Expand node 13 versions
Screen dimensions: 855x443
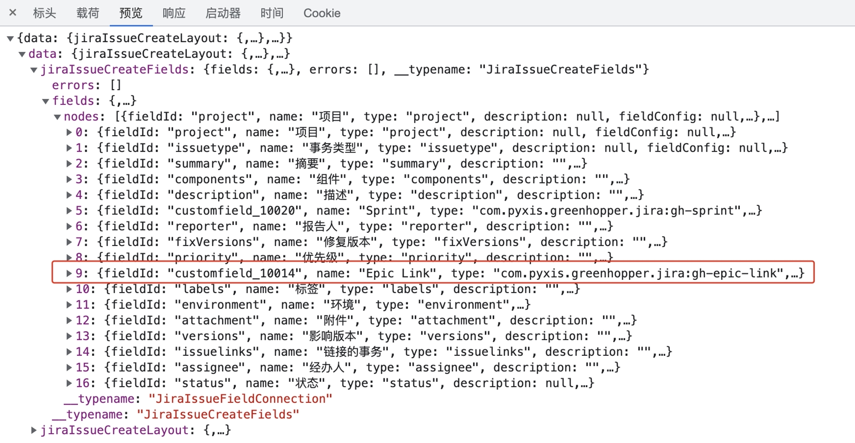69,336
